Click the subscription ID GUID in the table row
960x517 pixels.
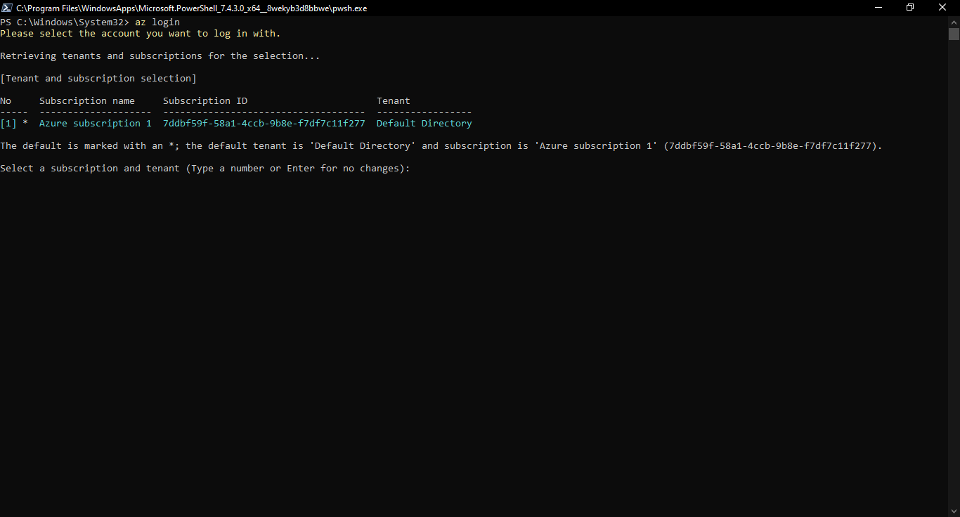click(264, 124)
